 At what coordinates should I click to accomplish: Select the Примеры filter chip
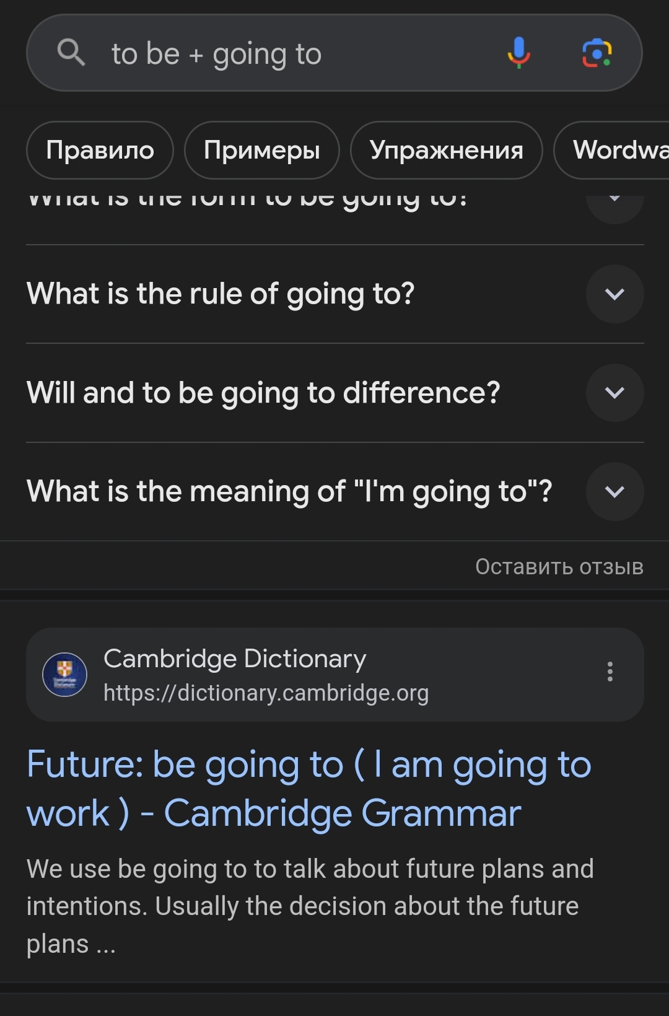pyautogui.click(x=261, y=151)
